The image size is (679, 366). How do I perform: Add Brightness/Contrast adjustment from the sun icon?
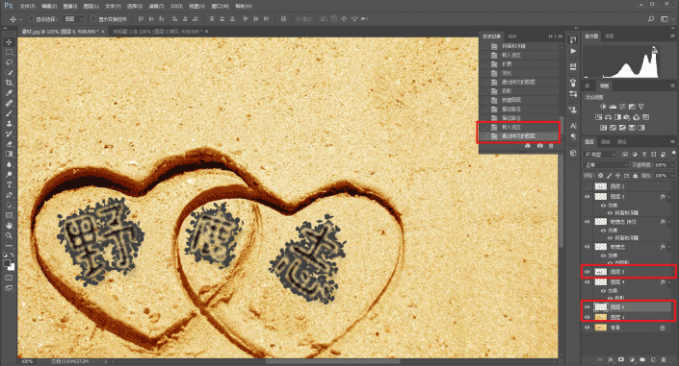coord(603,107)
